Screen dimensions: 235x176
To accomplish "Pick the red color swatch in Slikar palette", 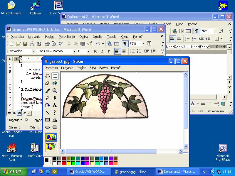I will tap(64, 163).
